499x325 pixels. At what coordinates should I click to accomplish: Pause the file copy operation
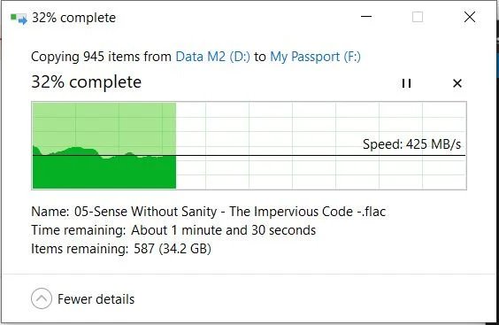pyautogui.click(x=406, y=83)
